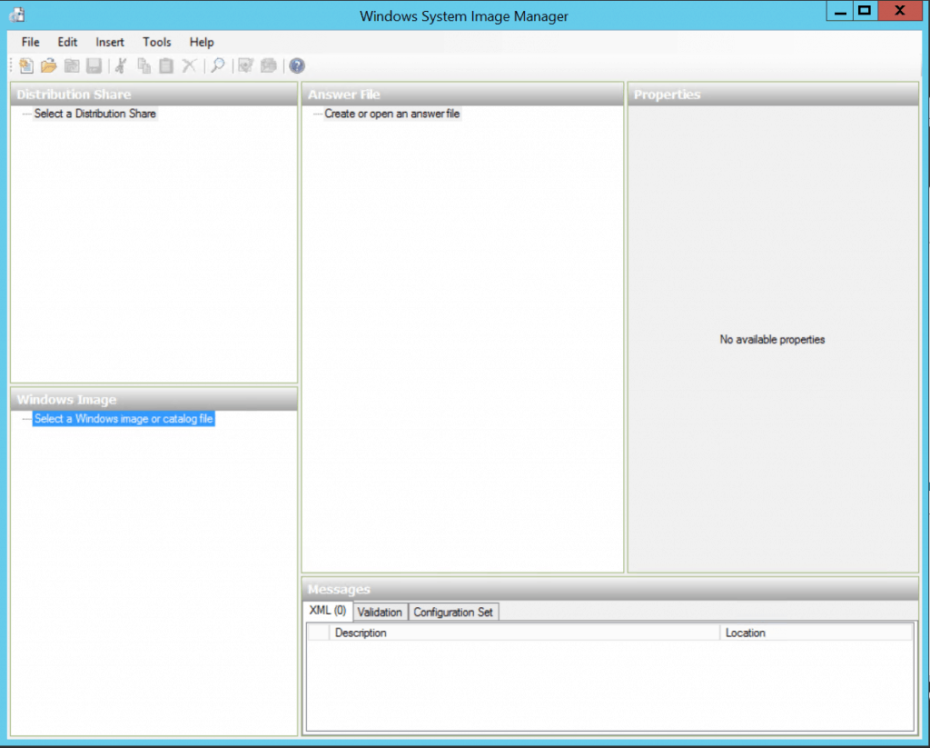Select 'Create or open an answer file' item
This screenshot has width=930, height=748.
[x=392, y=114]
